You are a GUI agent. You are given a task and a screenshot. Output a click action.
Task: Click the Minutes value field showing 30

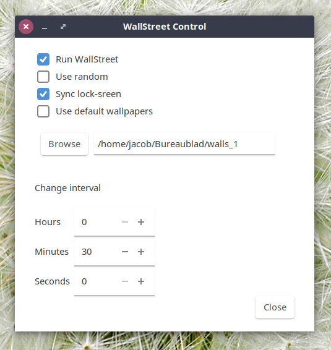click(97, 252)
